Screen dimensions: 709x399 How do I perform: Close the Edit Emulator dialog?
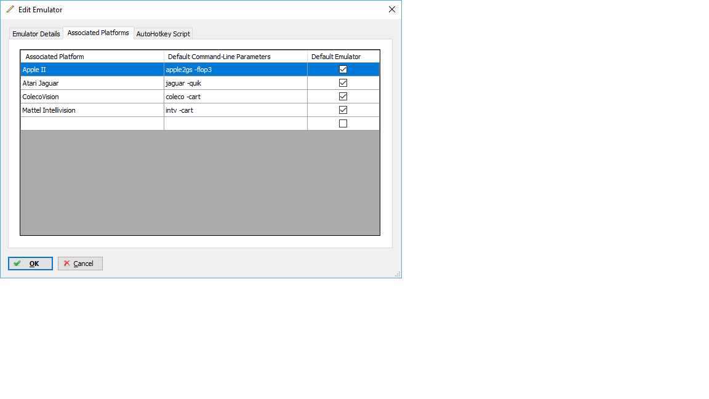pos(391,9)
